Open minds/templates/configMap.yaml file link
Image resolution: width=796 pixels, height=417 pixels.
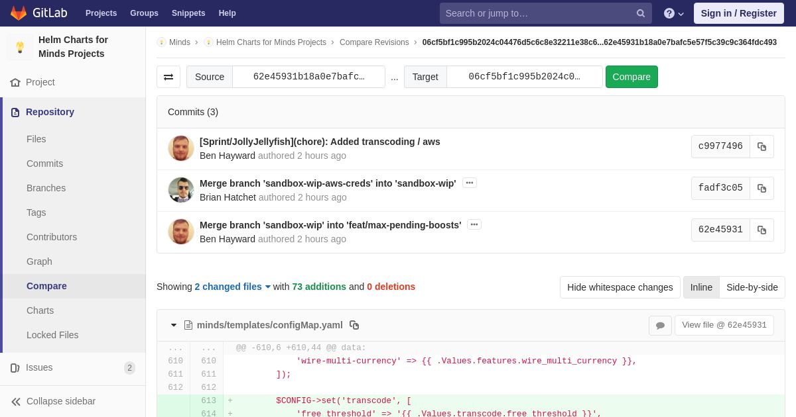(x=270, y=325)
